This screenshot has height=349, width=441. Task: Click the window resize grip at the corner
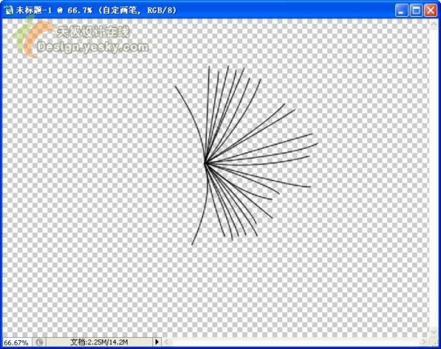[x=434, y=342]
